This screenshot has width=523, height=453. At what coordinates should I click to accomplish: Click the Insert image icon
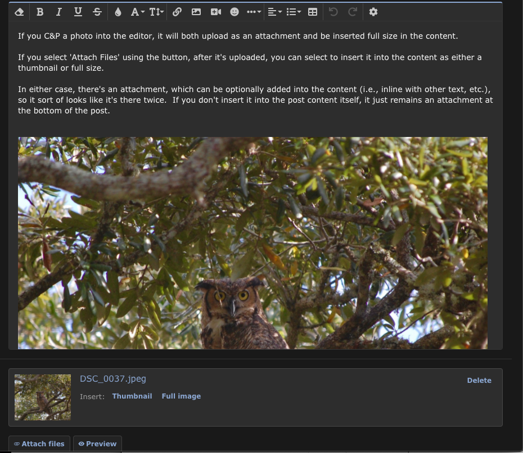click(196, 12)
